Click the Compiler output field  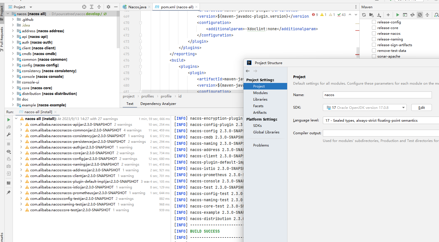(381, 133)
